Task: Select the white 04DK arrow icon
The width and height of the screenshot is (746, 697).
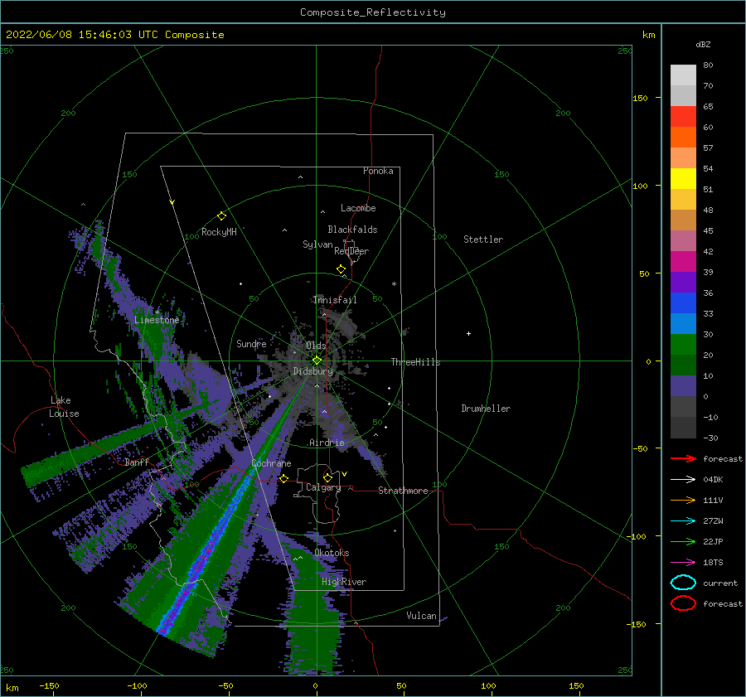Action: pos(683,480)
